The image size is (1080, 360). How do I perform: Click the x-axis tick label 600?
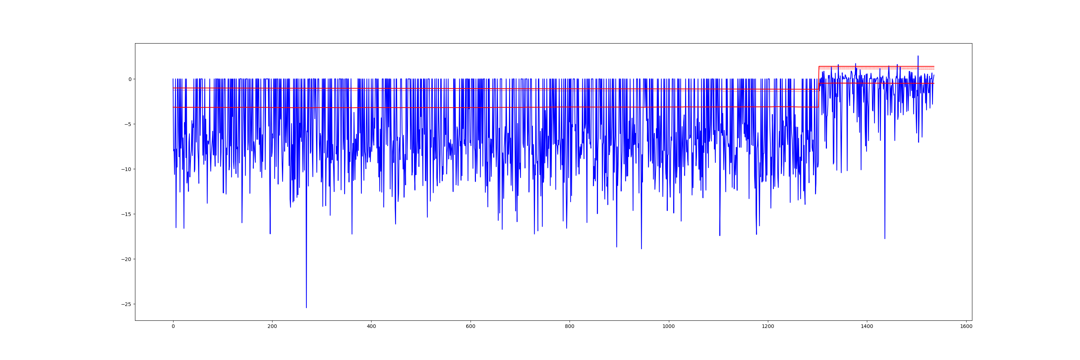point(471,327)
